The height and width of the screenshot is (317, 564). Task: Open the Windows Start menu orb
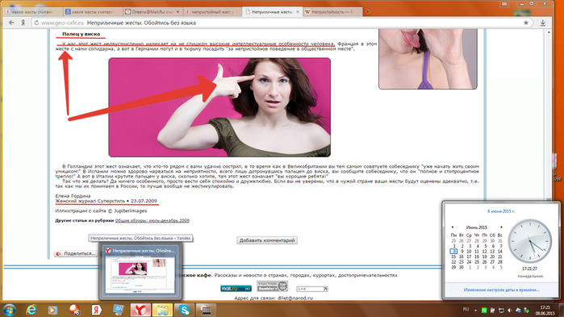9,310
